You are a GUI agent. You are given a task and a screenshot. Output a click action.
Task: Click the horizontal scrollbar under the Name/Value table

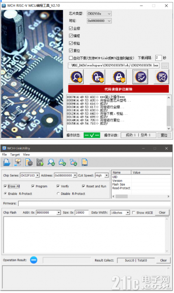141,197
